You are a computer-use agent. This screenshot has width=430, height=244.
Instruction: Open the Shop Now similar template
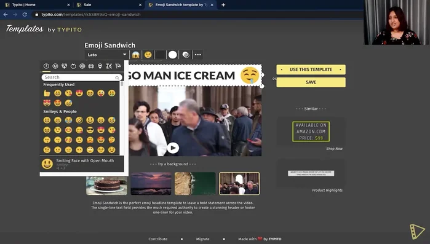(334, 149)
